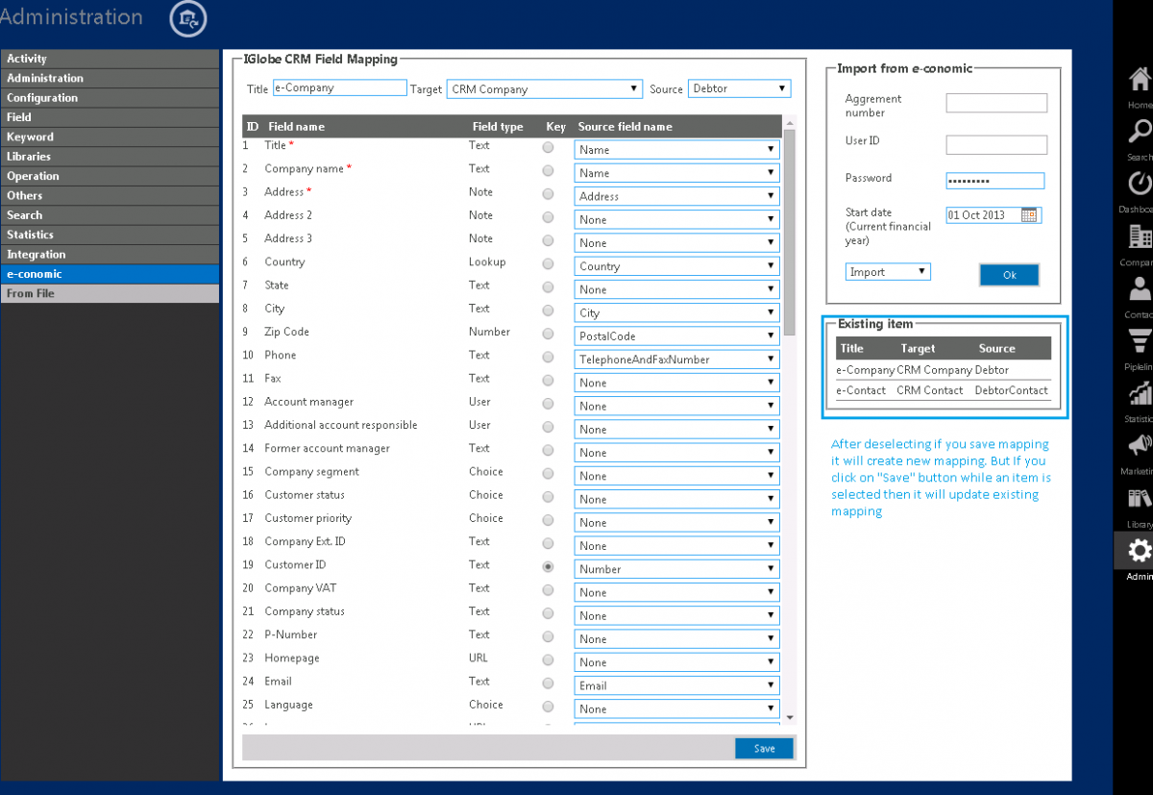Open the TelephoneAndFaxNumber source dropdown

(x=676, y=360)
